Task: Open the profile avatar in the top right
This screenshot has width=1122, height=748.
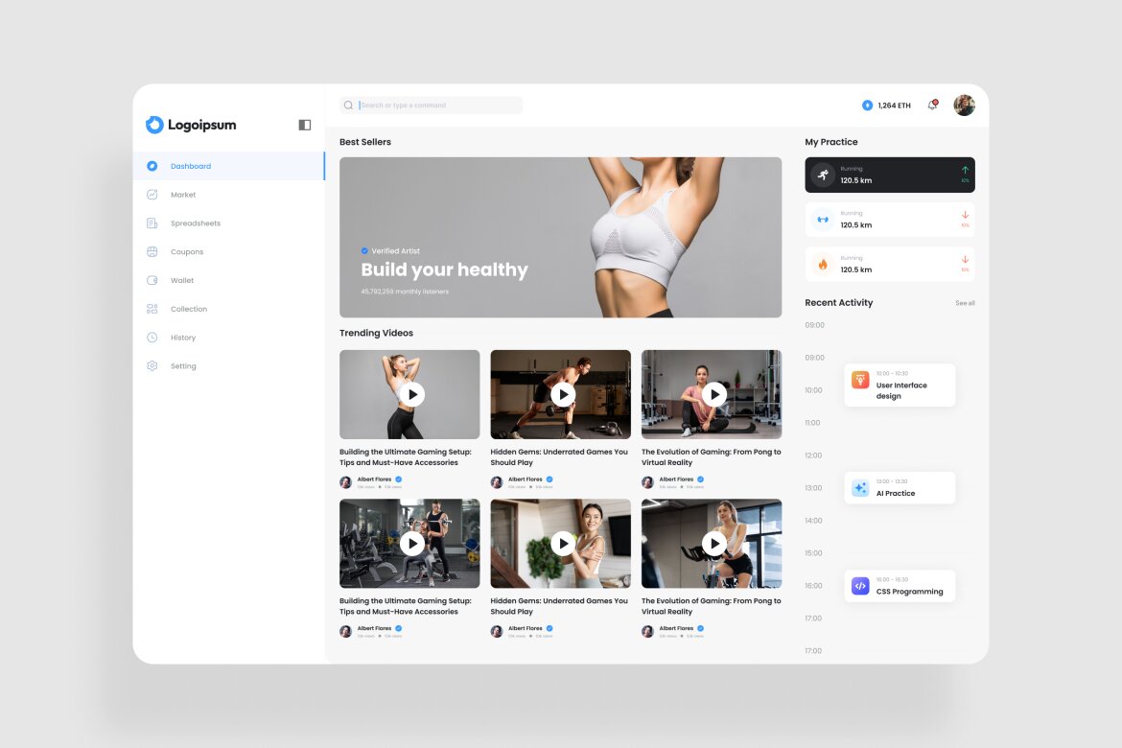Action: tap(964, 105)
